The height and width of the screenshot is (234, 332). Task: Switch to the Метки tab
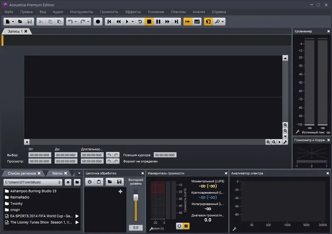[57, 174]
